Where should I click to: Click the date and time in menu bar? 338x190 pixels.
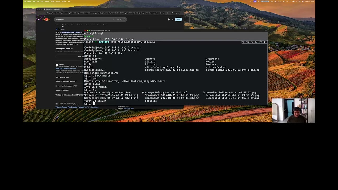coord(309,1)
